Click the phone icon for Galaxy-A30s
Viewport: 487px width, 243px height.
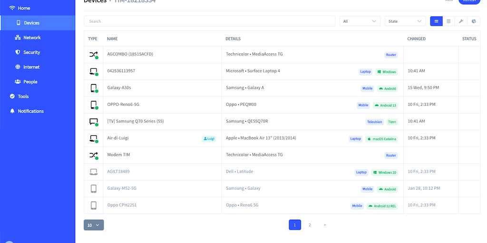coord(94,88)
